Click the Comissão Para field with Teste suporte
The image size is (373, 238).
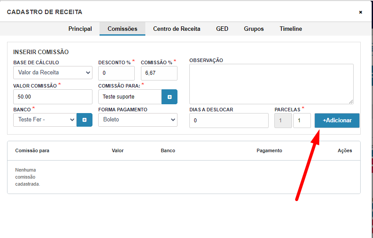130,97
